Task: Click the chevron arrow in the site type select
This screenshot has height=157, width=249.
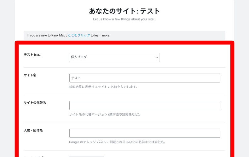Action: click(x=156, y=57)
